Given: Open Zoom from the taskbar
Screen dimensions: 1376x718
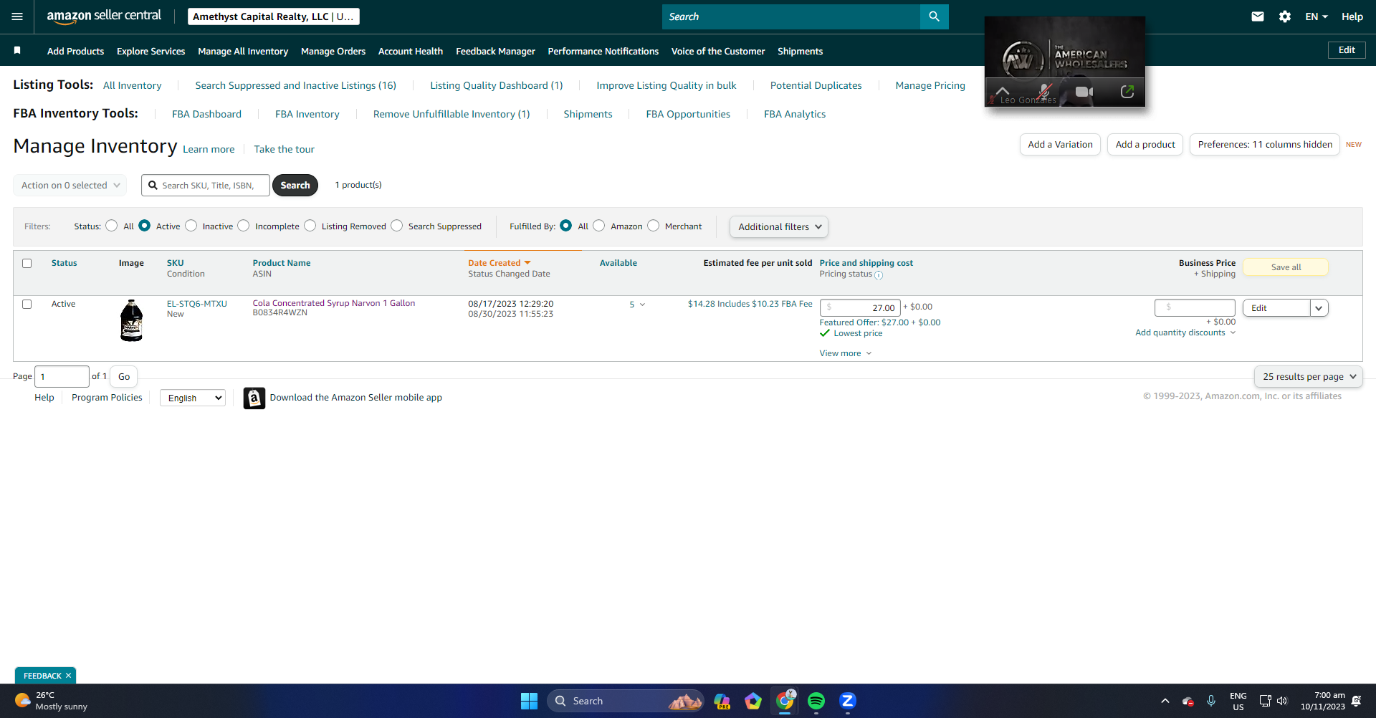Looking at the screenshot, I should [x=848, y=701].
